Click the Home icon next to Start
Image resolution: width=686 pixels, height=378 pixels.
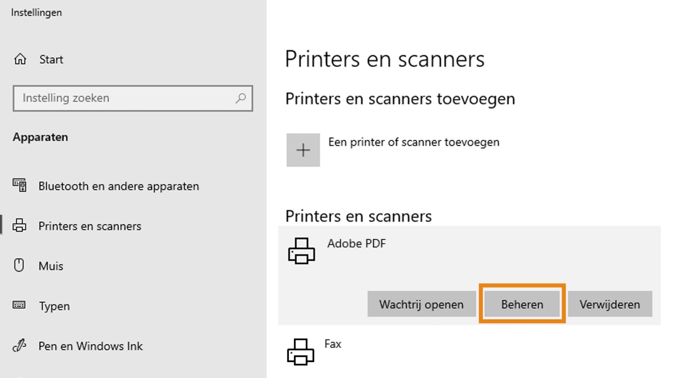pos(20,59)
